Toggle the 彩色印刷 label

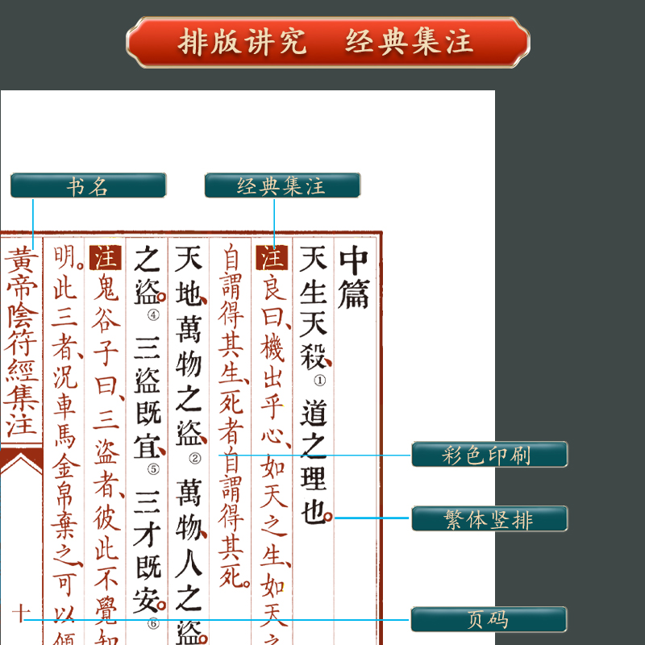pyautogui.click(x=489, y=454)
